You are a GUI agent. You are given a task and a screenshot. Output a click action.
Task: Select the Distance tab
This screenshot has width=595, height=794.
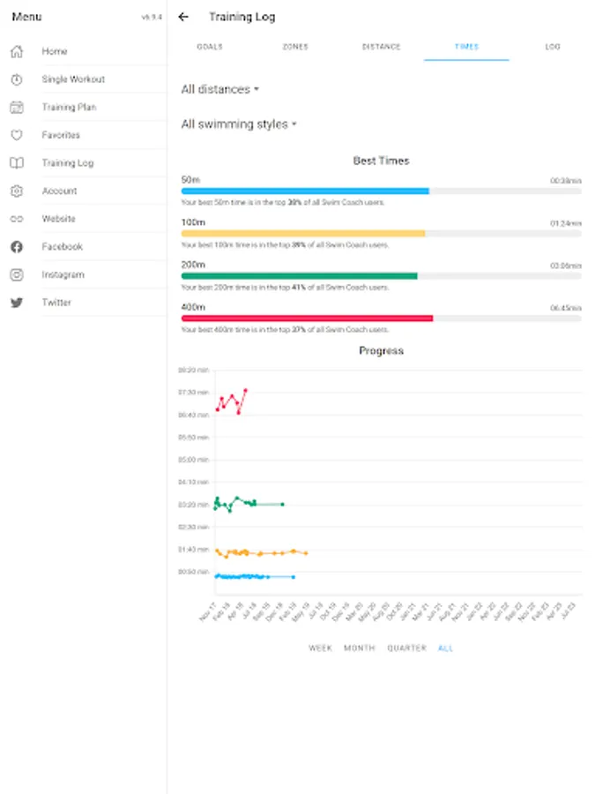click(381, 47)
